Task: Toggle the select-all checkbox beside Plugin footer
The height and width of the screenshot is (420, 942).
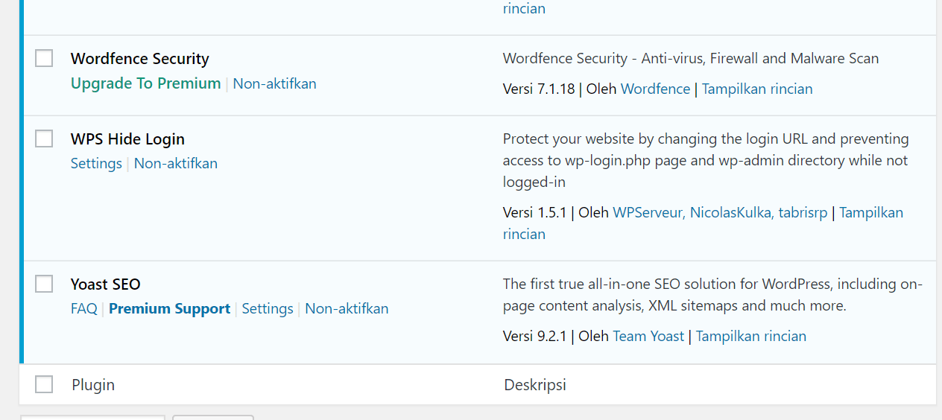Action: pos(44,384)
